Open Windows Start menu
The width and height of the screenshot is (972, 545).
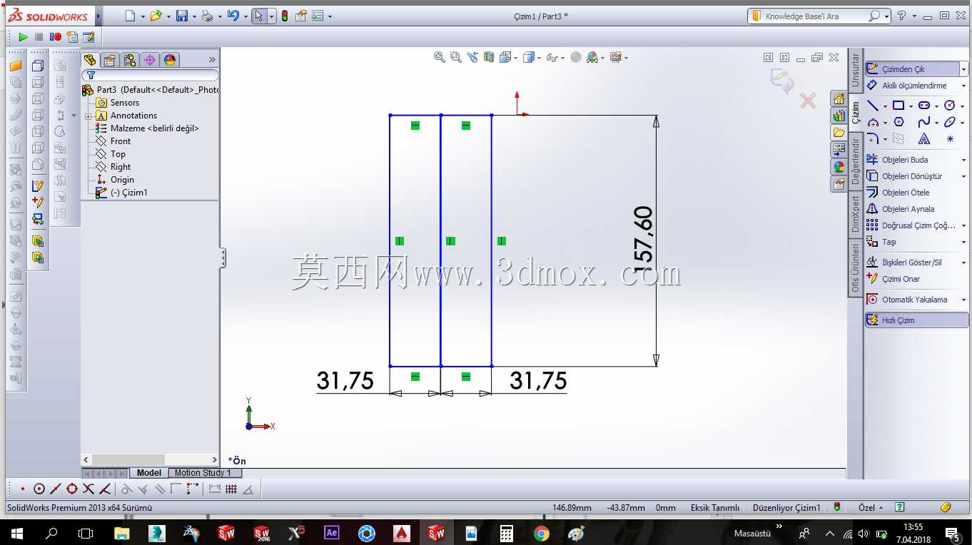17,533
